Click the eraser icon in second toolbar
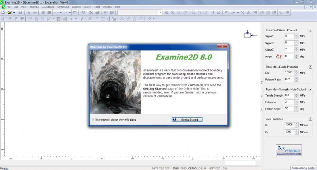The width and height of the screenshot is (317, 170). tap(149, 19)
